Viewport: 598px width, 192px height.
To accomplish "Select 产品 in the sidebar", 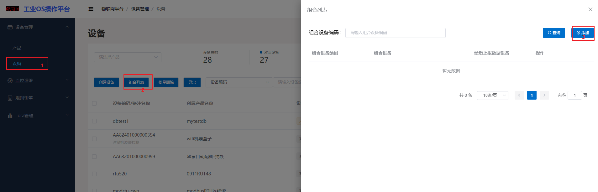I will [17, 48].
